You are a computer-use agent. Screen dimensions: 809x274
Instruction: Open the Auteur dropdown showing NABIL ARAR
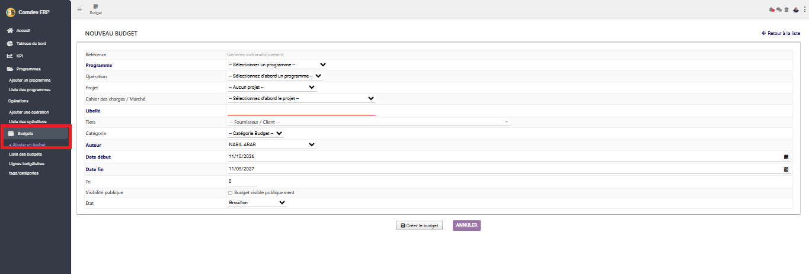(x=272, y=144)
